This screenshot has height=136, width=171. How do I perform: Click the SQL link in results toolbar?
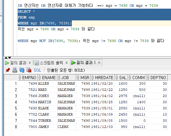[37, 70]
